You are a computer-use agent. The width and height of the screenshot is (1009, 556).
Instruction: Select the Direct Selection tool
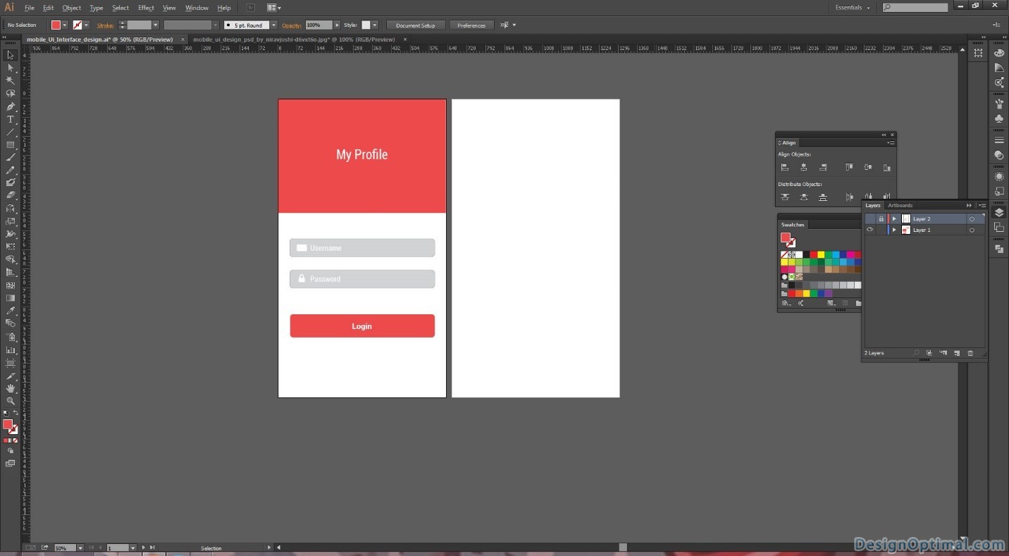click(11, 68)
